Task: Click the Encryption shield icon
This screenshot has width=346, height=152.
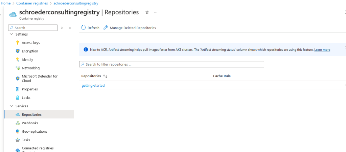Action: 18,51
